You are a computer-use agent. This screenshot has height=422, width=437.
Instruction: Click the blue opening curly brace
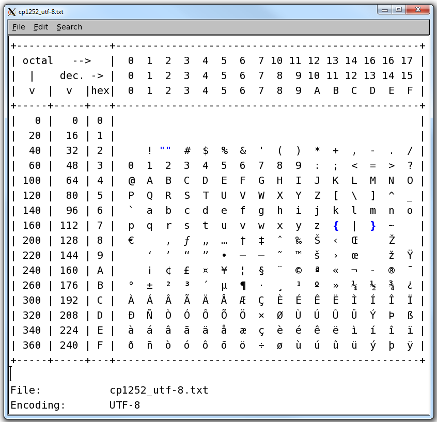click(x=336, y=225)
